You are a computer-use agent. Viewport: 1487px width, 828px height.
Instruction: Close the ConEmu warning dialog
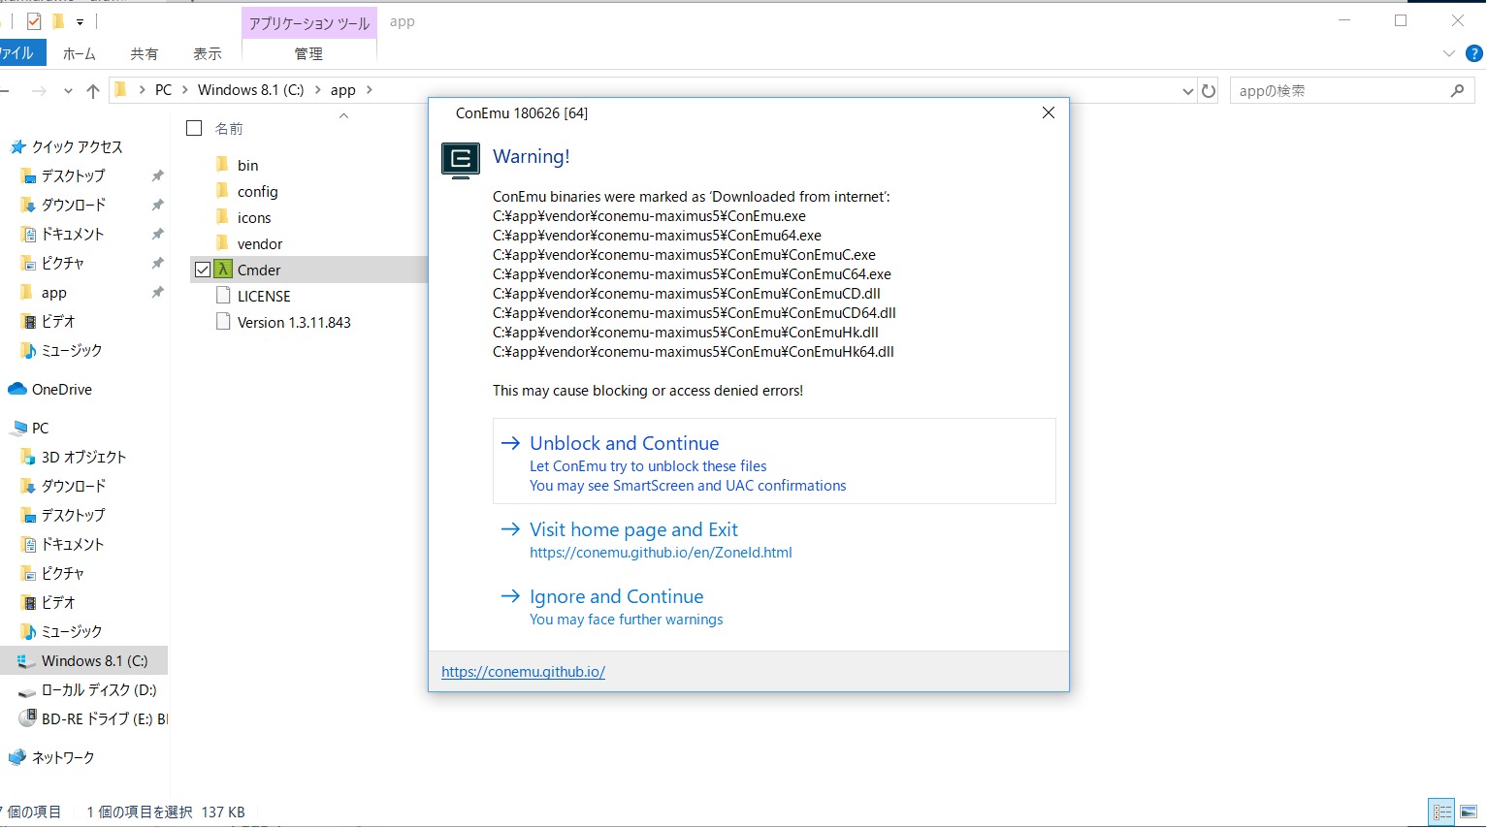pos(1048,112)
